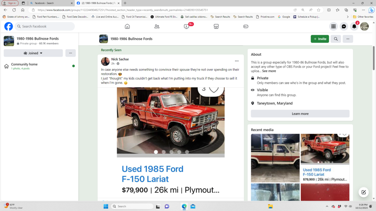Expand About text with See more
The height and width of the screenshot is (211, 376).
click(269, 71)
